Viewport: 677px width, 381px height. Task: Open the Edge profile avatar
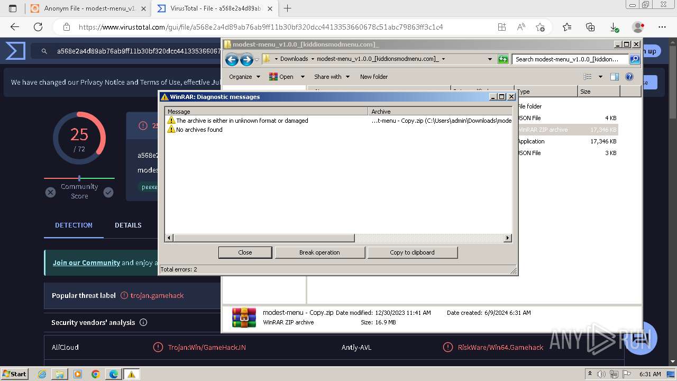(x=638, y=27)
